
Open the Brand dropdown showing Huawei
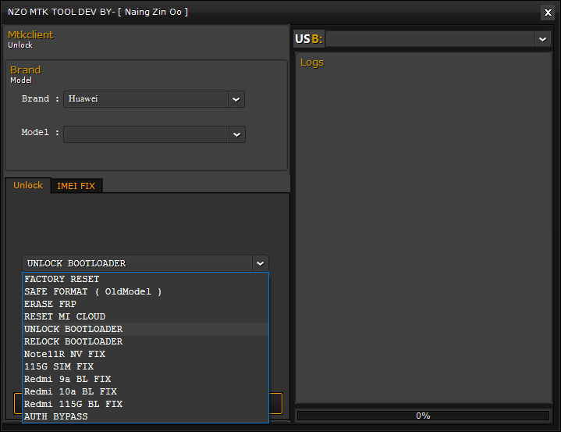pyautogui.click(x=236, y=99)
